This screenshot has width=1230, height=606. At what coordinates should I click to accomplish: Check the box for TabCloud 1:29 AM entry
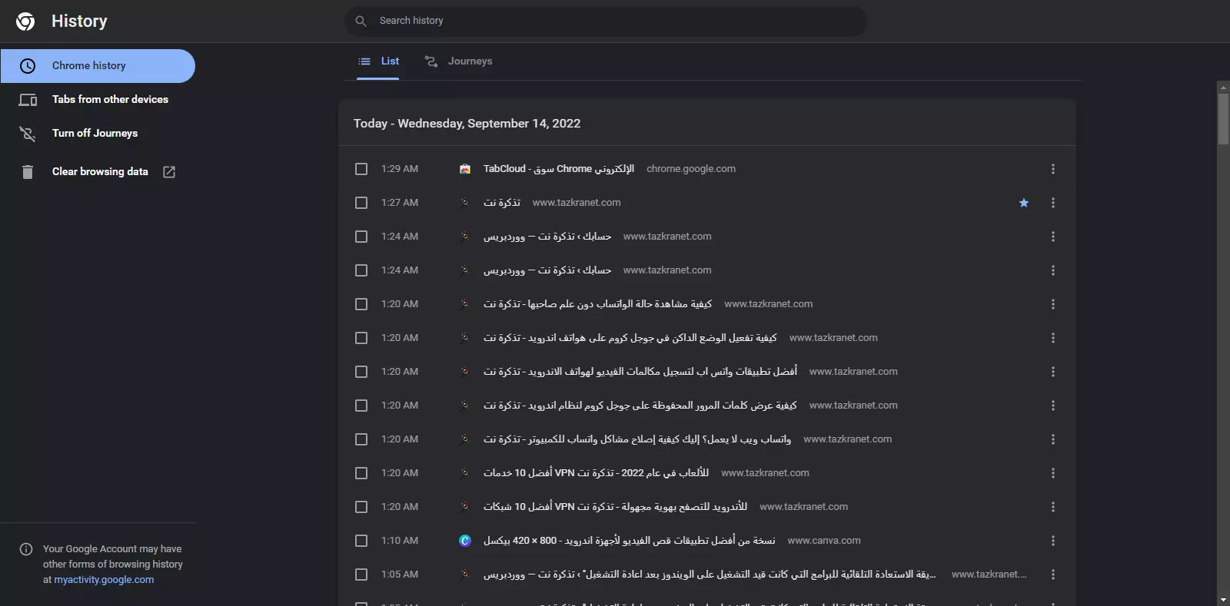[361, 169]
